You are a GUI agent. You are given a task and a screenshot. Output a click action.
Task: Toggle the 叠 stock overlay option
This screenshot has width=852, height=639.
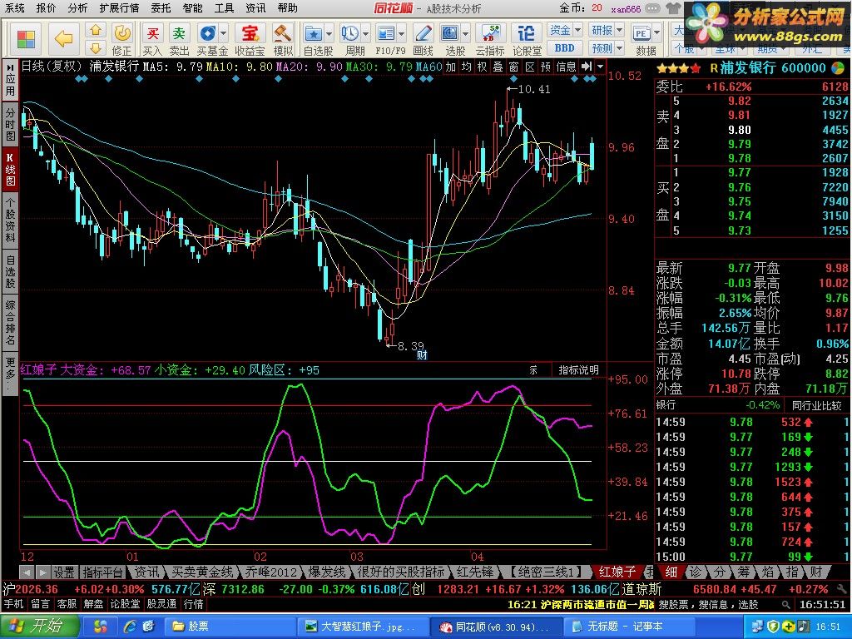point(498,67)
